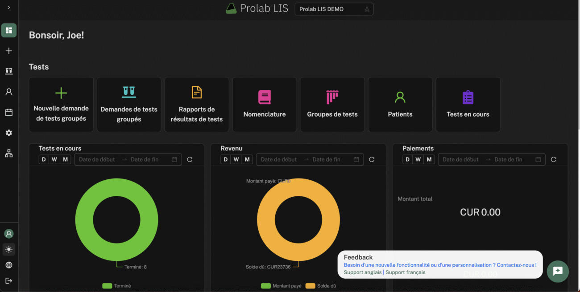Open the language globe icon
Image resolution: width=580 pixels, height=292 pixels.
(x=9, y=265)
